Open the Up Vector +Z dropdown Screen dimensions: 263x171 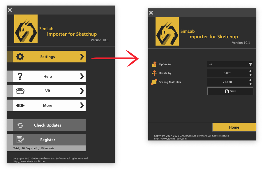(x=230, y=64)
